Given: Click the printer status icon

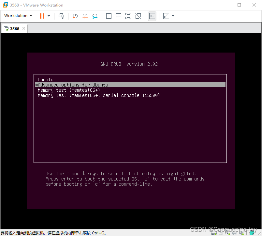Looking at the screenshot, I should [235, 233].
